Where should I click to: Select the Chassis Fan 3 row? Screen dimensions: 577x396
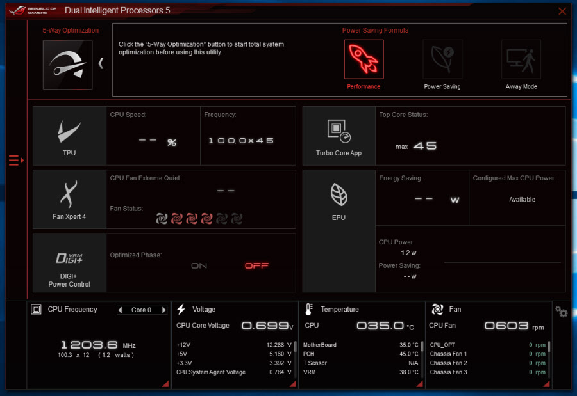[x=488, y=372]
